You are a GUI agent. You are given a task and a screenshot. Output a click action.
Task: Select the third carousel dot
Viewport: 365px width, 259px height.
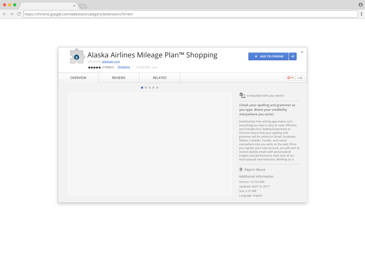pyautogui.click(x=150, y=88)
